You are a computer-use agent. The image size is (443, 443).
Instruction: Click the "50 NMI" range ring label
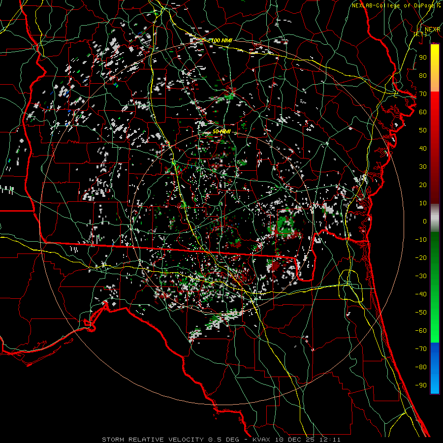coord(221,131)
